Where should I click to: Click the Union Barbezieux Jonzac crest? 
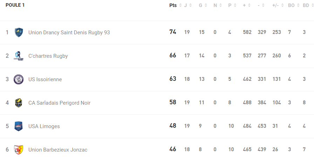[19, 150]
